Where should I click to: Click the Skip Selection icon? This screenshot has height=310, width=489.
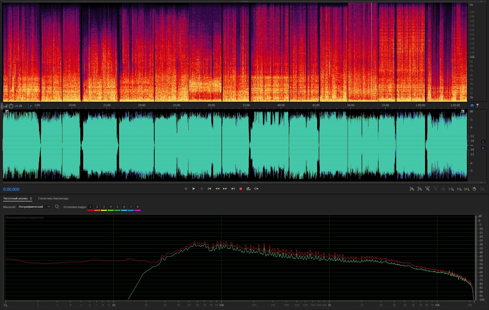pyautogui.click(x=256, y=189)
